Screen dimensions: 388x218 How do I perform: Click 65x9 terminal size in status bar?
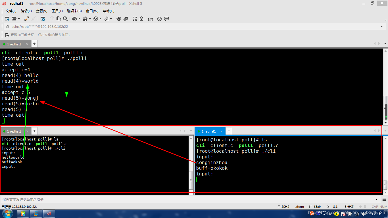coord(315,207)
